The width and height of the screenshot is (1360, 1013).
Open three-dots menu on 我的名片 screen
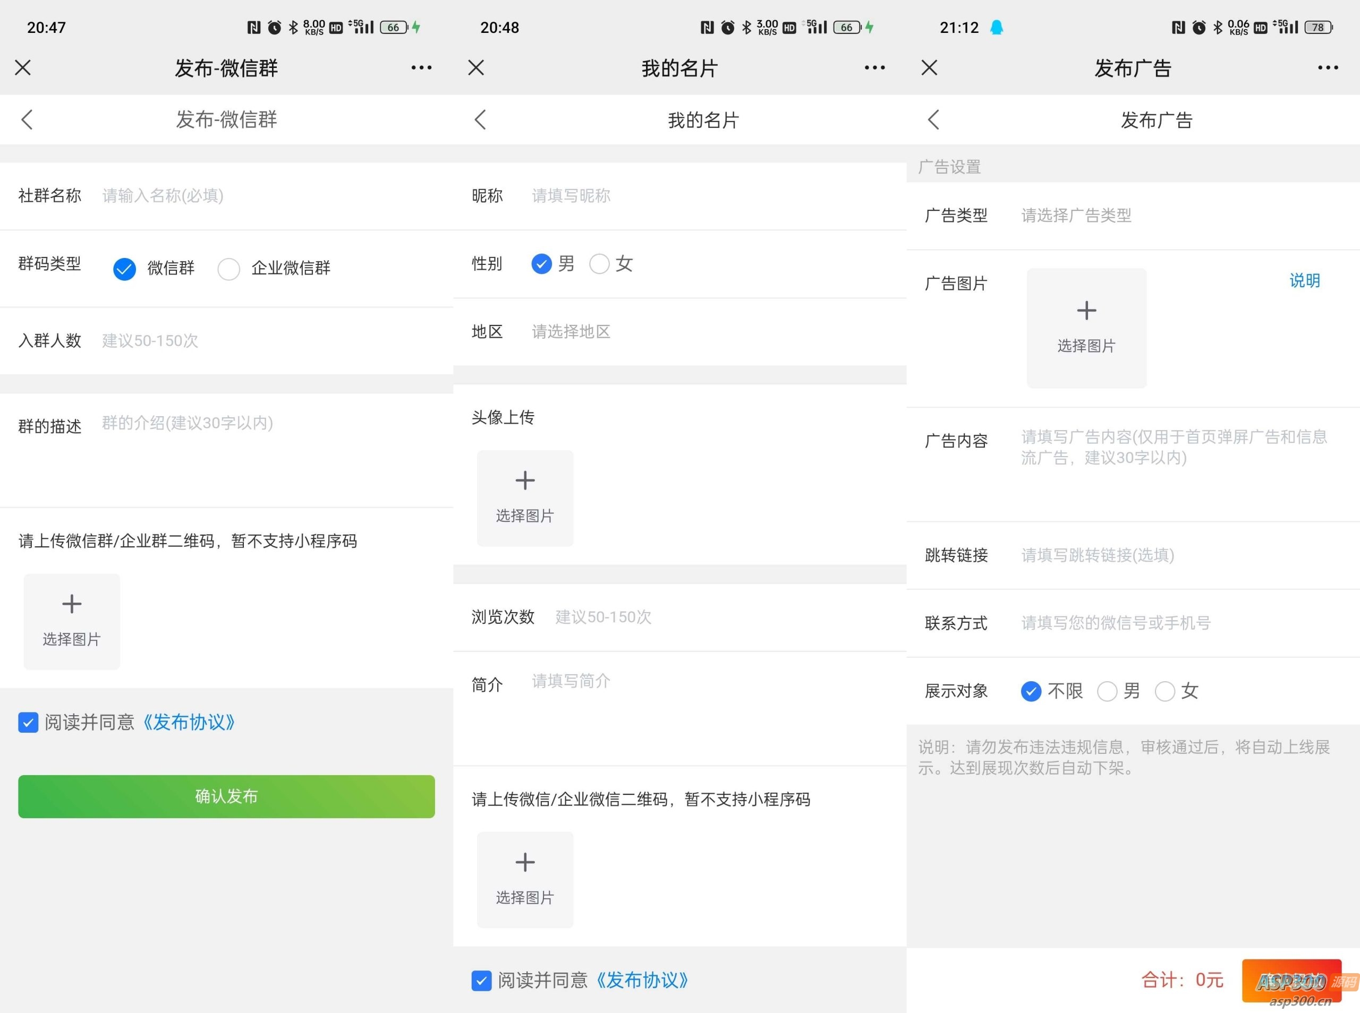[x=874, y=67]
